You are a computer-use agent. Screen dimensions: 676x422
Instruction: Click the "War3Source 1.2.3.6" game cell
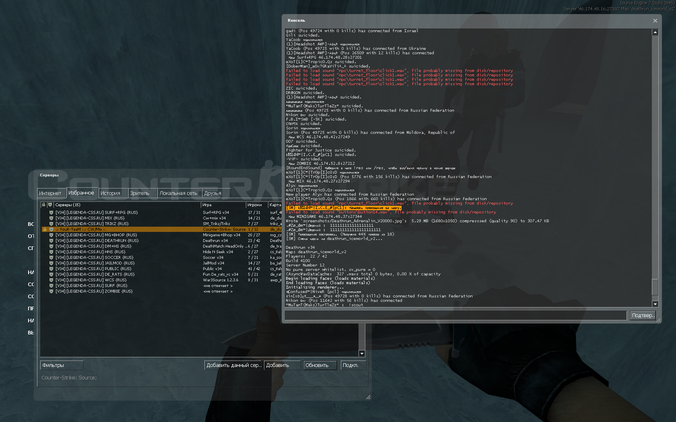point(221,280)
